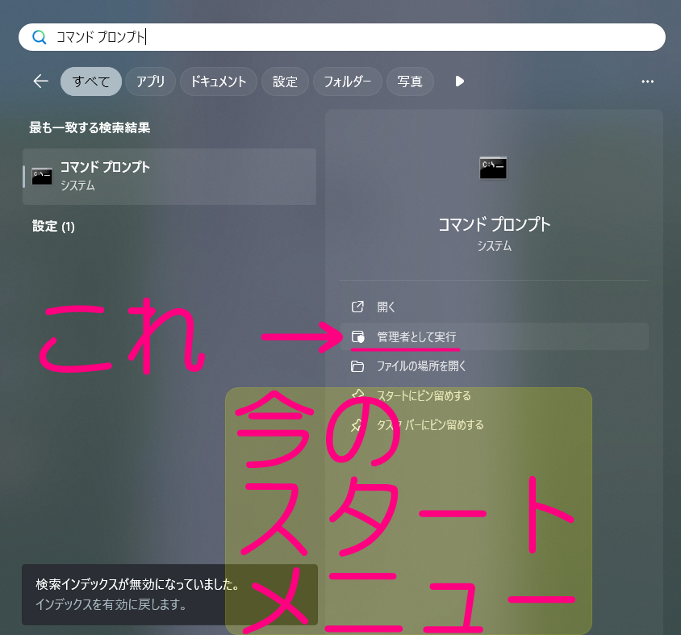Click the magnifier icon in the search box
681x635 pixels.
[39, 37]
